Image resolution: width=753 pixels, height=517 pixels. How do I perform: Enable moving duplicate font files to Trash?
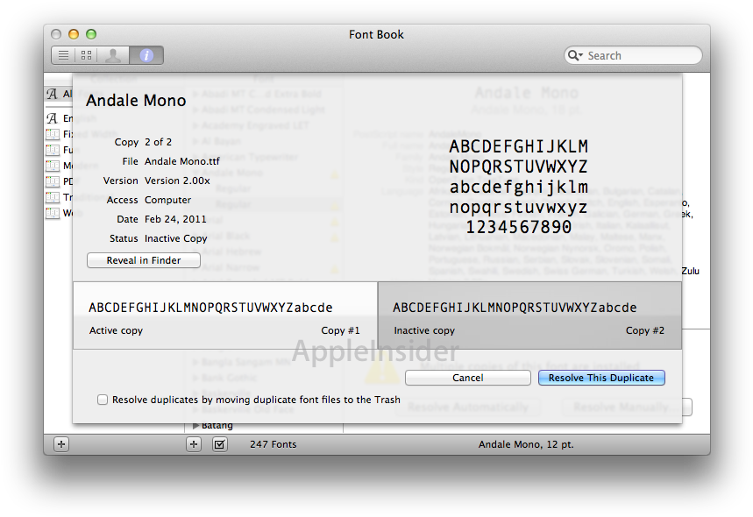103,400
